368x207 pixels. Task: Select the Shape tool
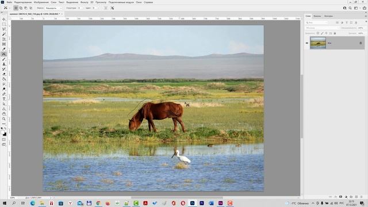click(4, 109)
